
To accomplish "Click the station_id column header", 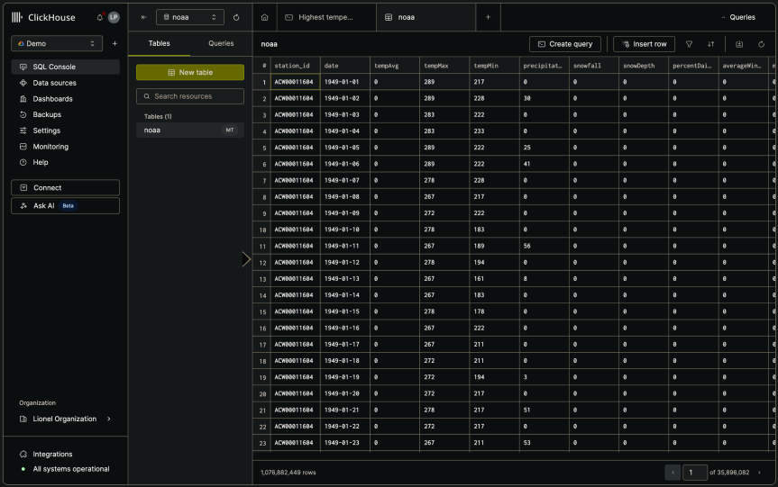I will [x=295, y=66].
